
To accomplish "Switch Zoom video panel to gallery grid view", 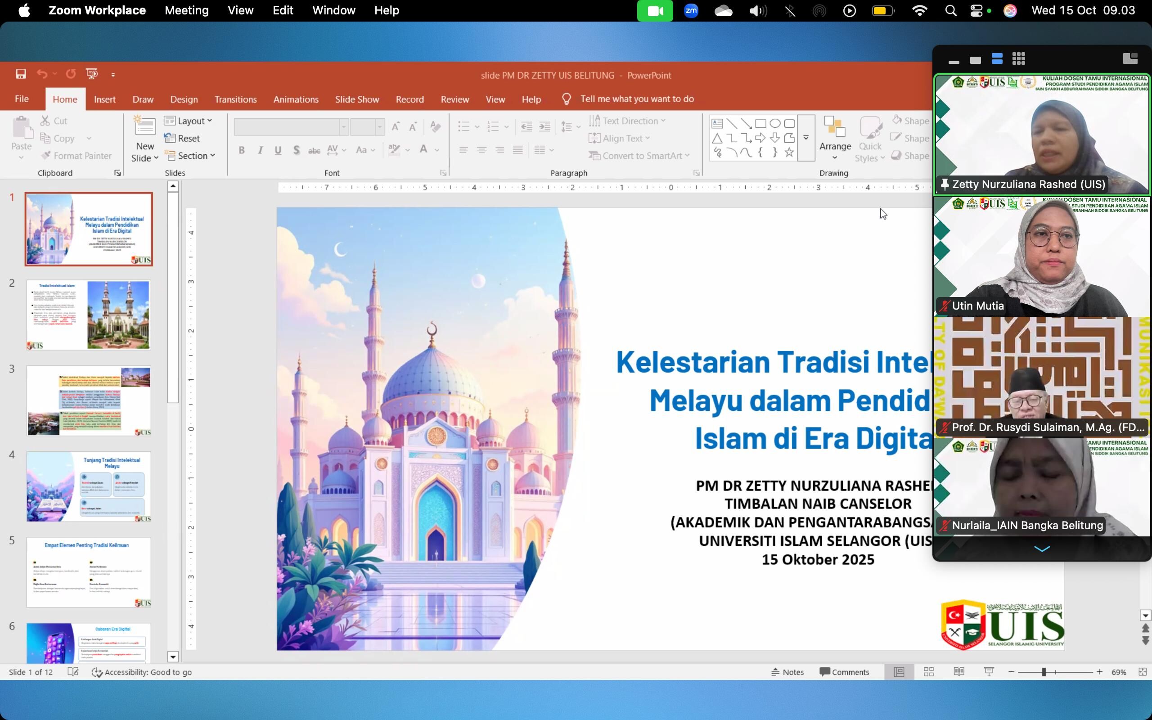I will 1019,59.
